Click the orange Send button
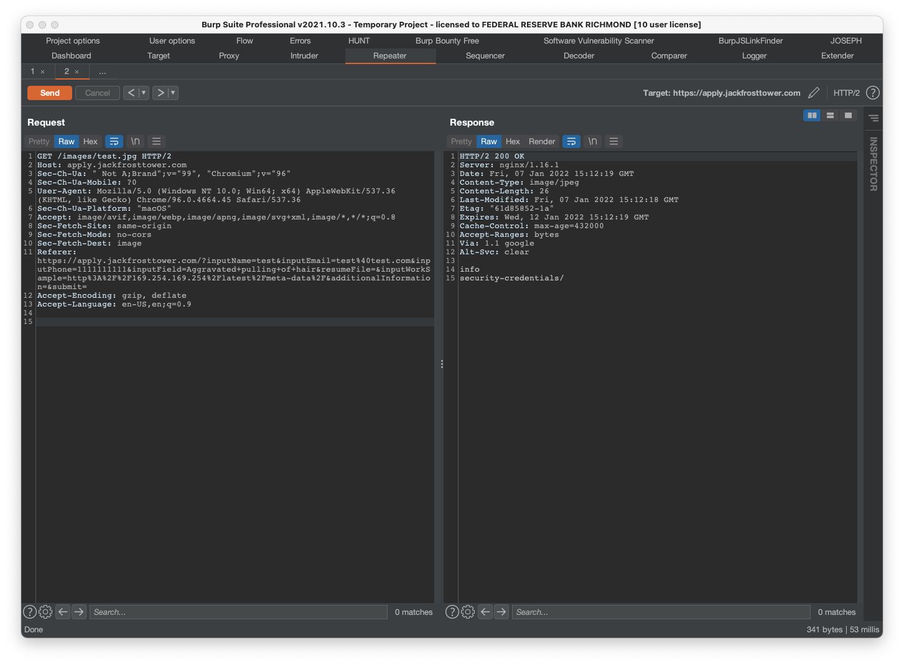This screenshot has height=664, width=904. click(x=50, y=93)
